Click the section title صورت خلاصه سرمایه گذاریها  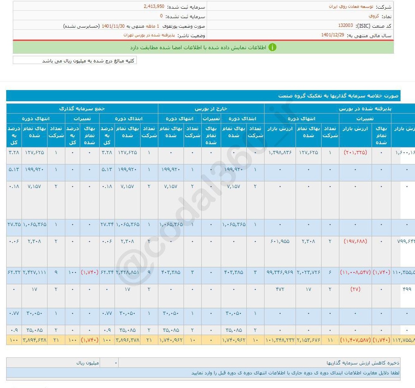click(338, 96)
